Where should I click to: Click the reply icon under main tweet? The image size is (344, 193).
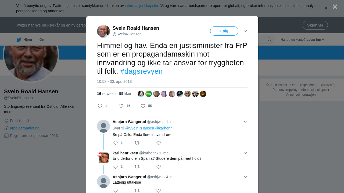tap(100, 106)
